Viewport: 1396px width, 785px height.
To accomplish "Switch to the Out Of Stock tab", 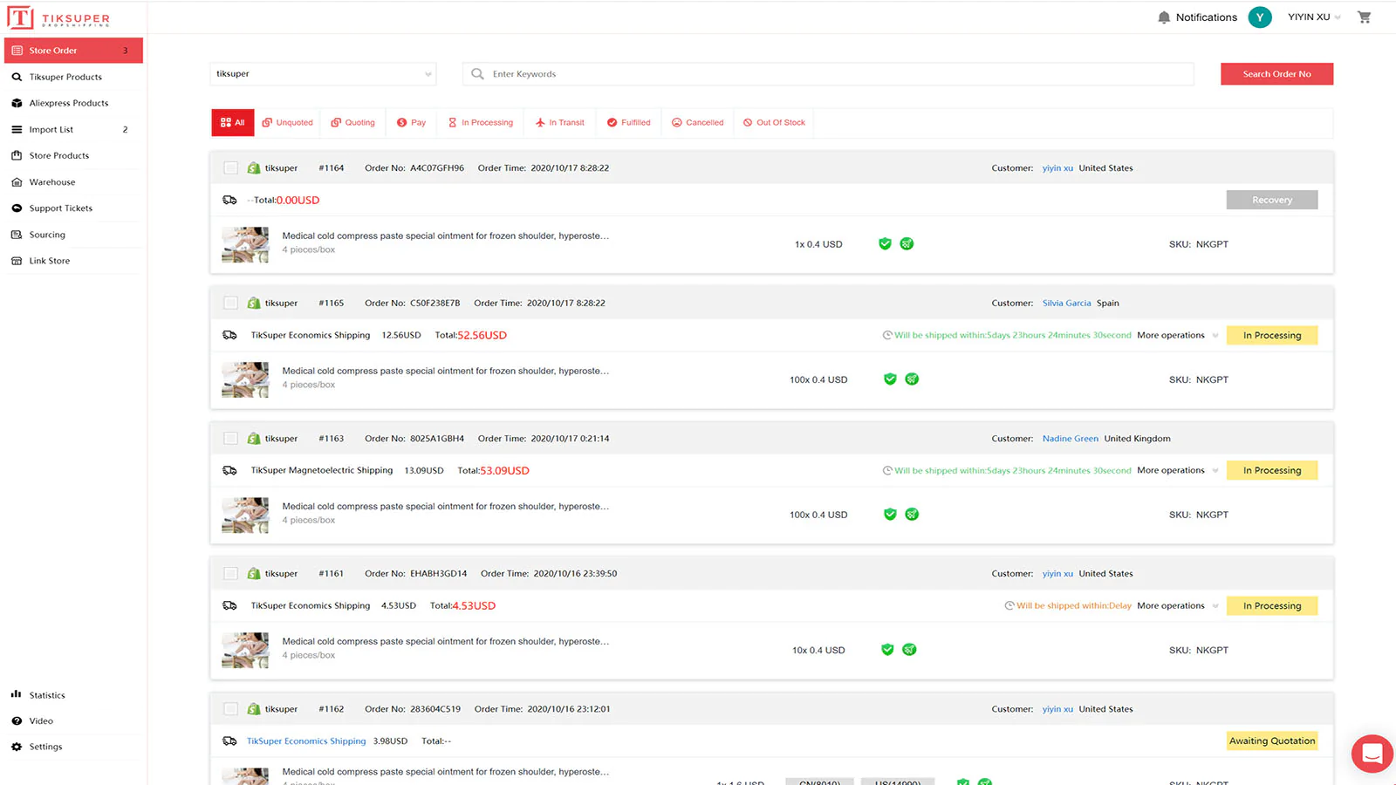I will (x=774, y=122).
